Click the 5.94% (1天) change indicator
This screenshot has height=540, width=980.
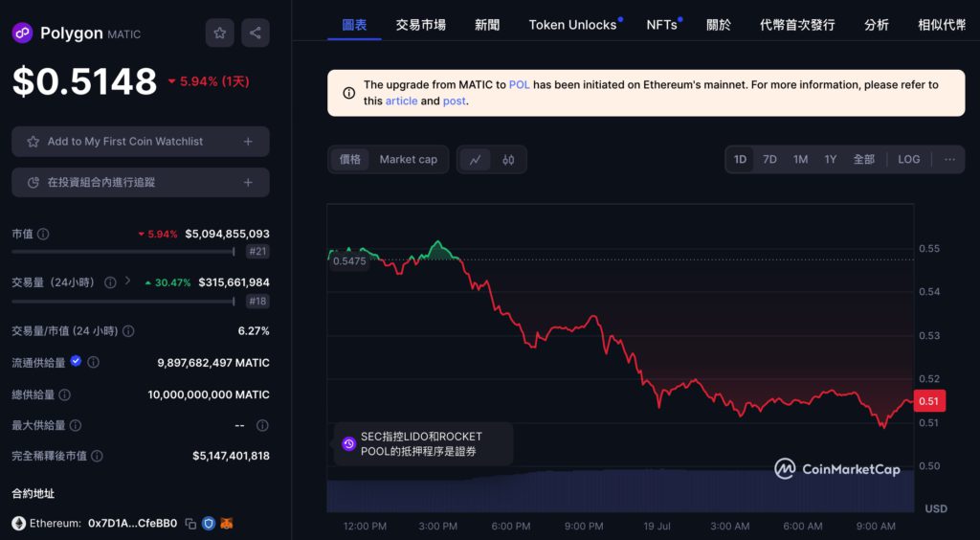209,81
